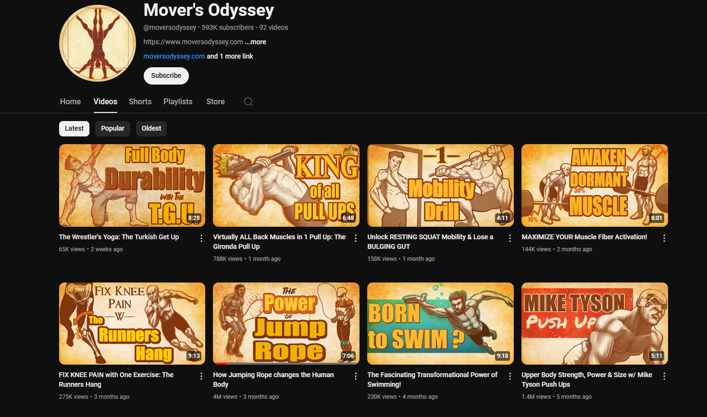Image resolution: width=707 pixels, height=417 pixels.
Task: Sort videos by Oldest
Action: tap(151, 128)
